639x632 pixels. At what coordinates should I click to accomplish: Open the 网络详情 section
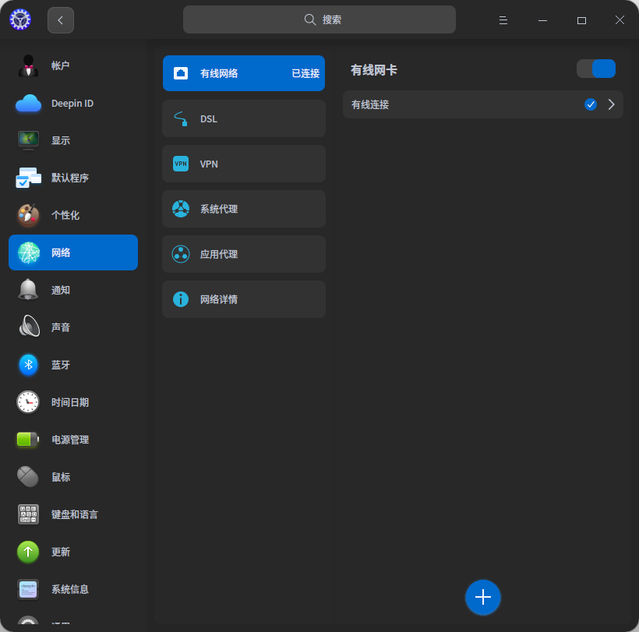244,299
